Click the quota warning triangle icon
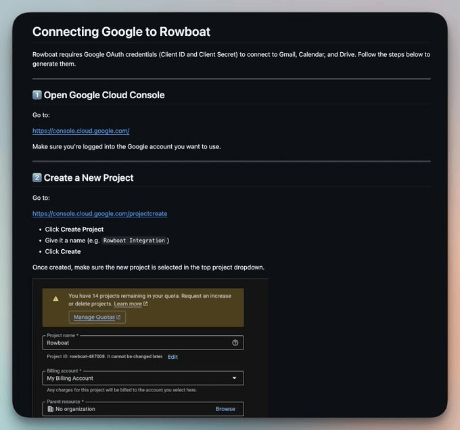This screenshot has height=430, width=460. pos(55,299)
